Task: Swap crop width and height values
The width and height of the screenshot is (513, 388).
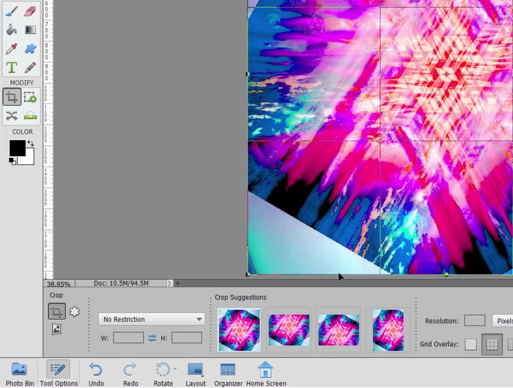Action: click(152, 338)
